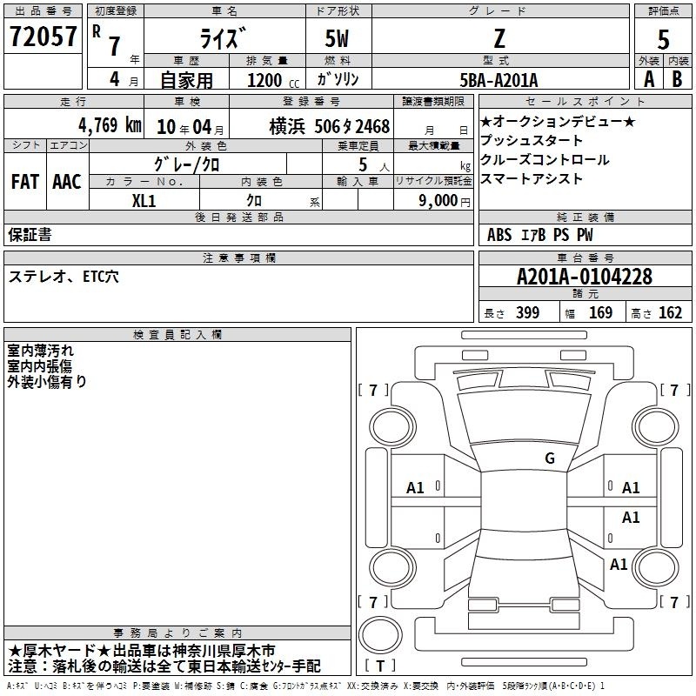Screen dimensions: 696x696
Task: Click the AAC air conditioner indicator
Action: (67, 182)
